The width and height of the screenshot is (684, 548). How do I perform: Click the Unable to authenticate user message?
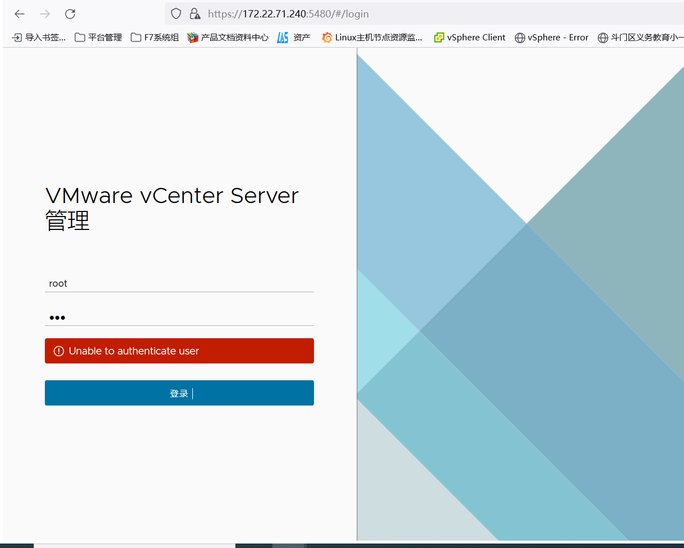tap(134, 351)
